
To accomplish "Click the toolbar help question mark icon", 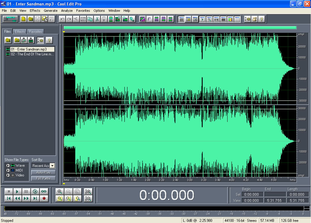I will coord(261,19).
